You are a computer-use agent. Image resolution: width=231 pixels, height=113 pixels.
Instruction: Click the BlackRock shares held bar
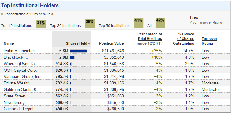(72, 57)
